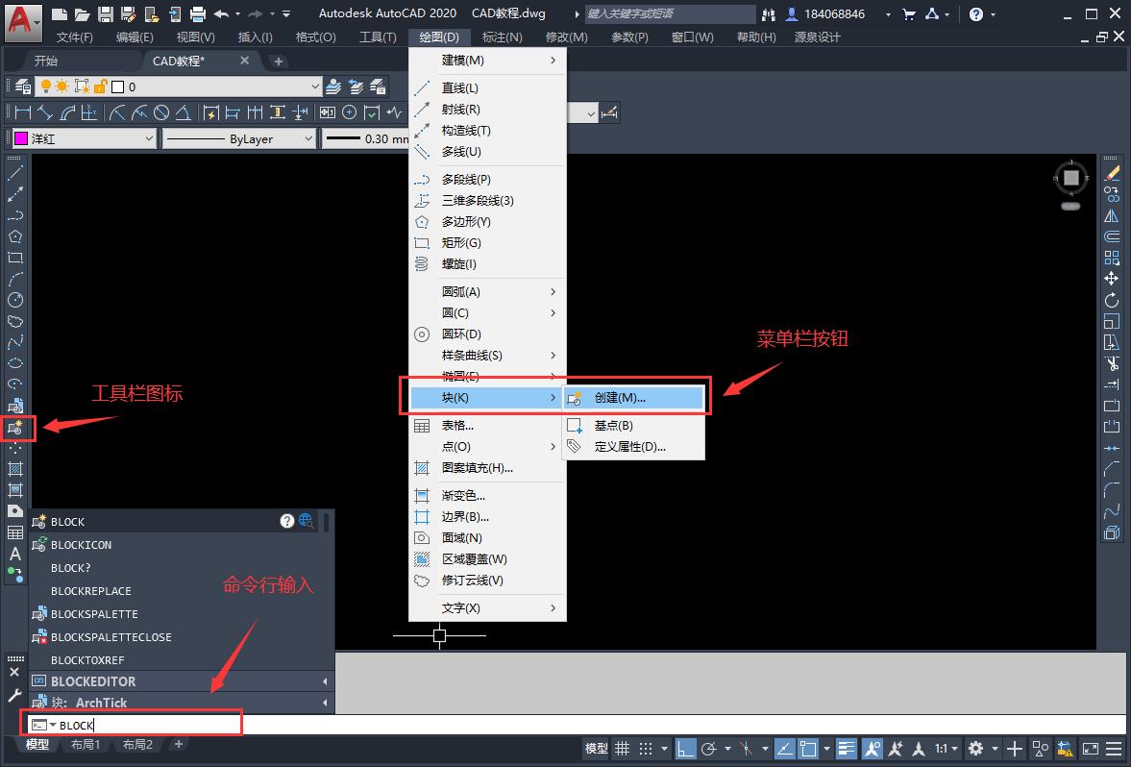Click the keyword search box in title bar
Viewport: 1131px width, 767px height.
pyautogui.click(x=670, y=13)
